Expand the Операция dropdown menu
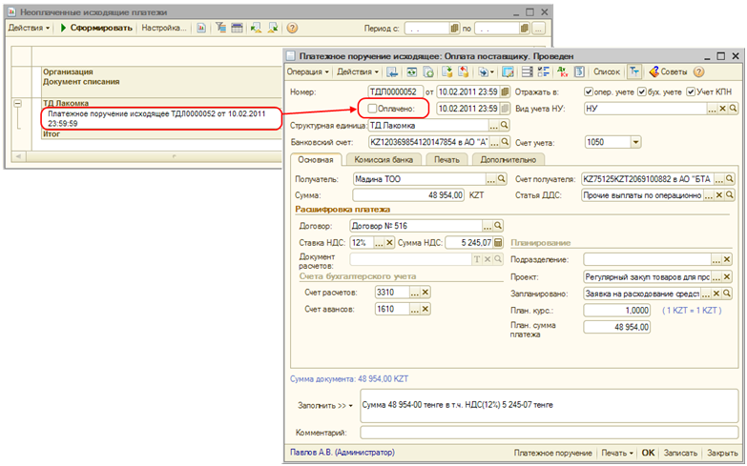The height and width of the screenshot is (466, 747). (309, 71)
